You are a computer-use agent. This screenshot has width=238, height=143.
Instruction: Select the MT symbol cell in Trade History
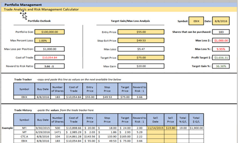pyautogui.click(x=24, y=132)
